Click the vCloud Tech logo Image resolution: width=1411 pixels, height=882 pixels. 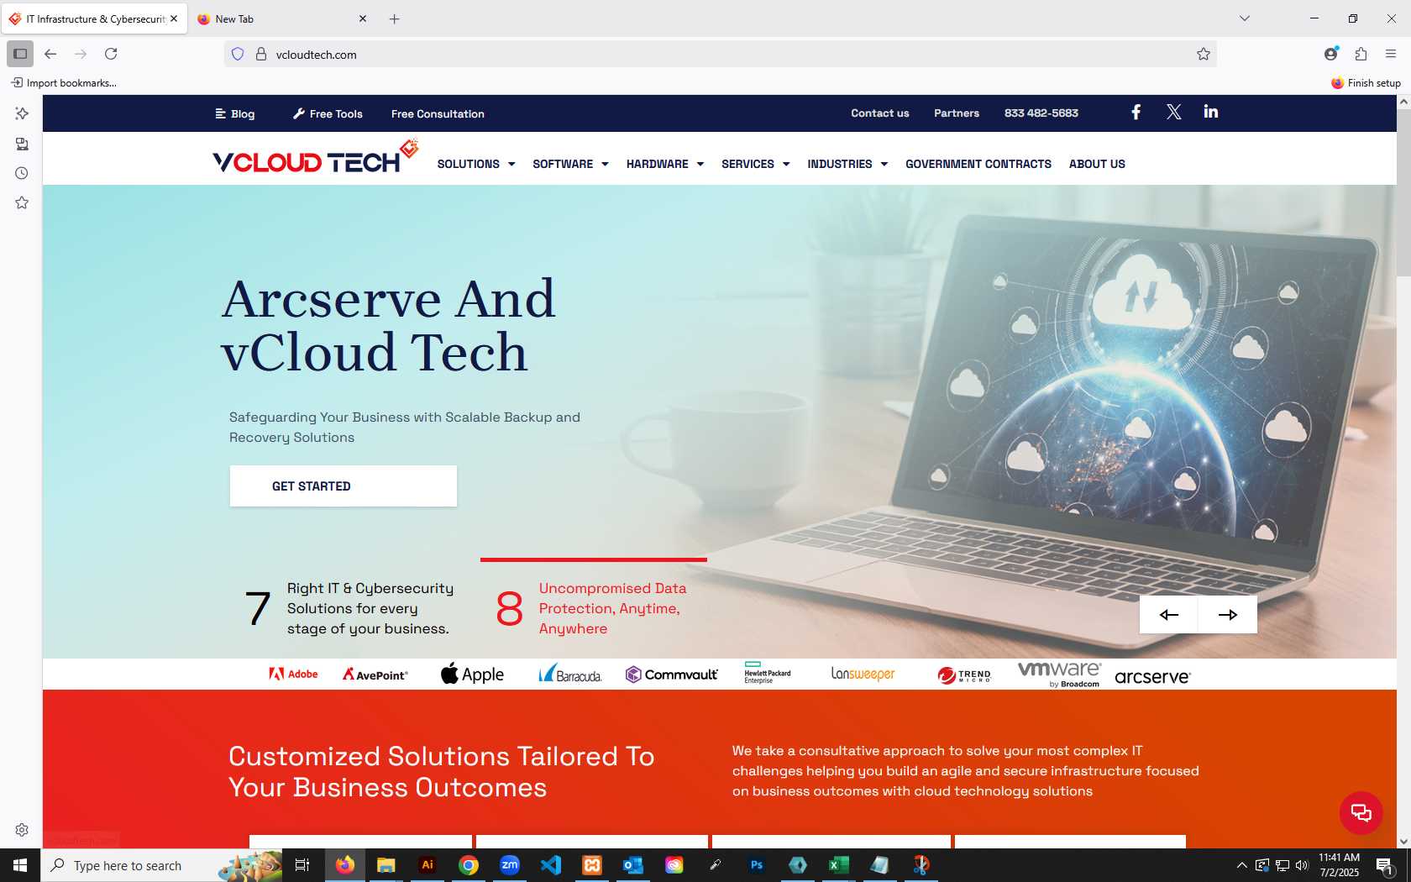pos(315,157)
